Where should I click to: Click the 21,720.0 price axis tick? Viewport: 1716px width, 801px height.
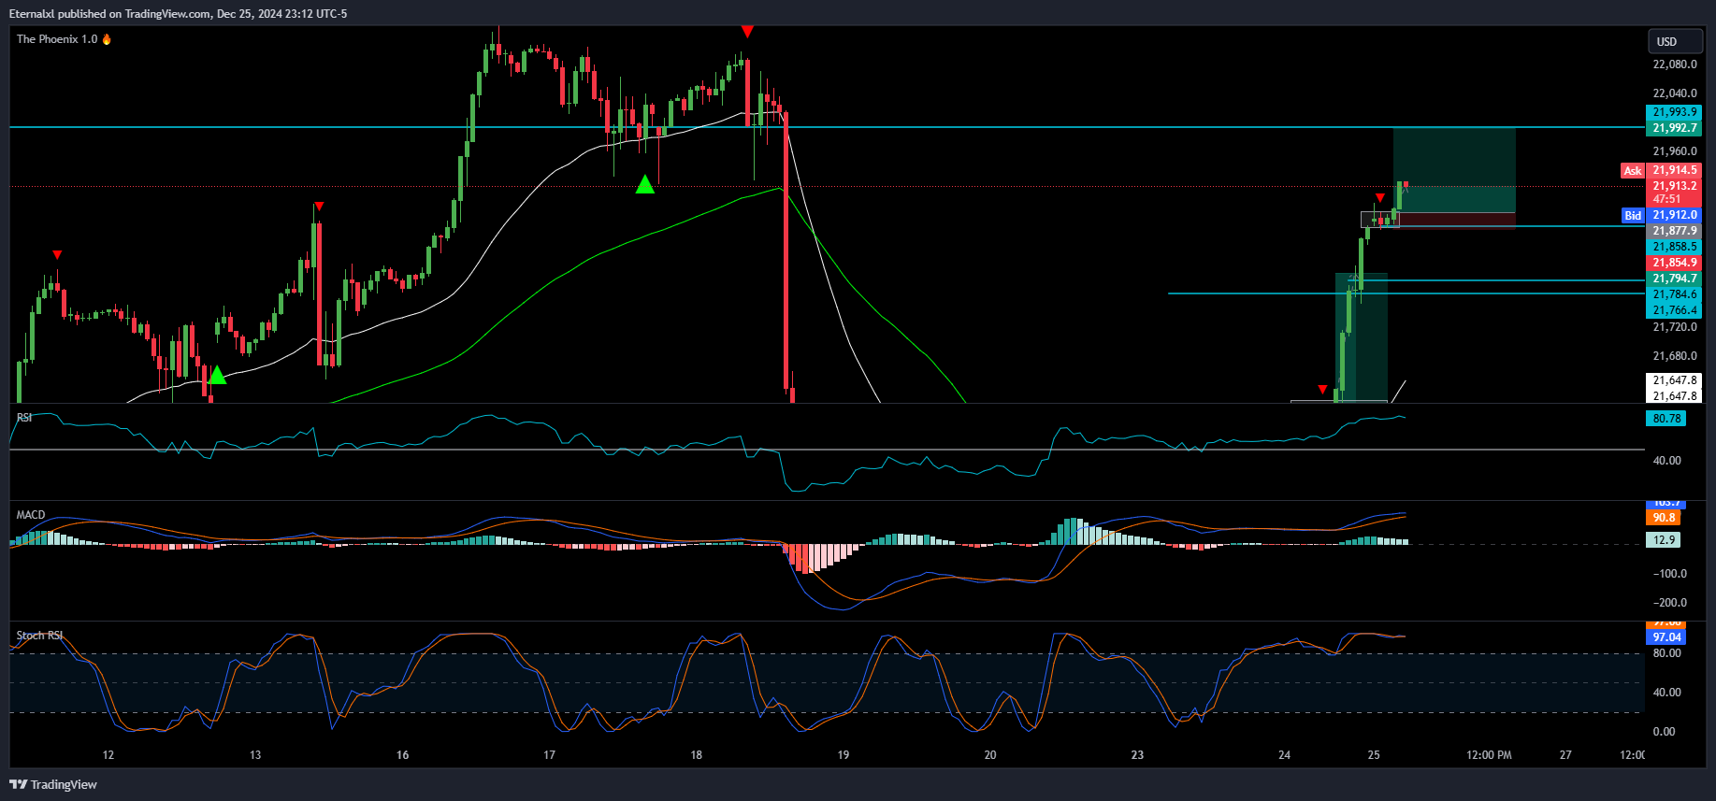coord(1674,327)
